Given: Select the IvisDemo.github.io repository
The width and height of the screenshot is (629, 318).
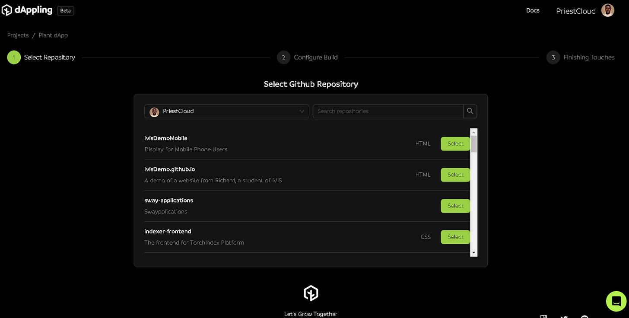Looking at the screenshot, I should point(455,175).
